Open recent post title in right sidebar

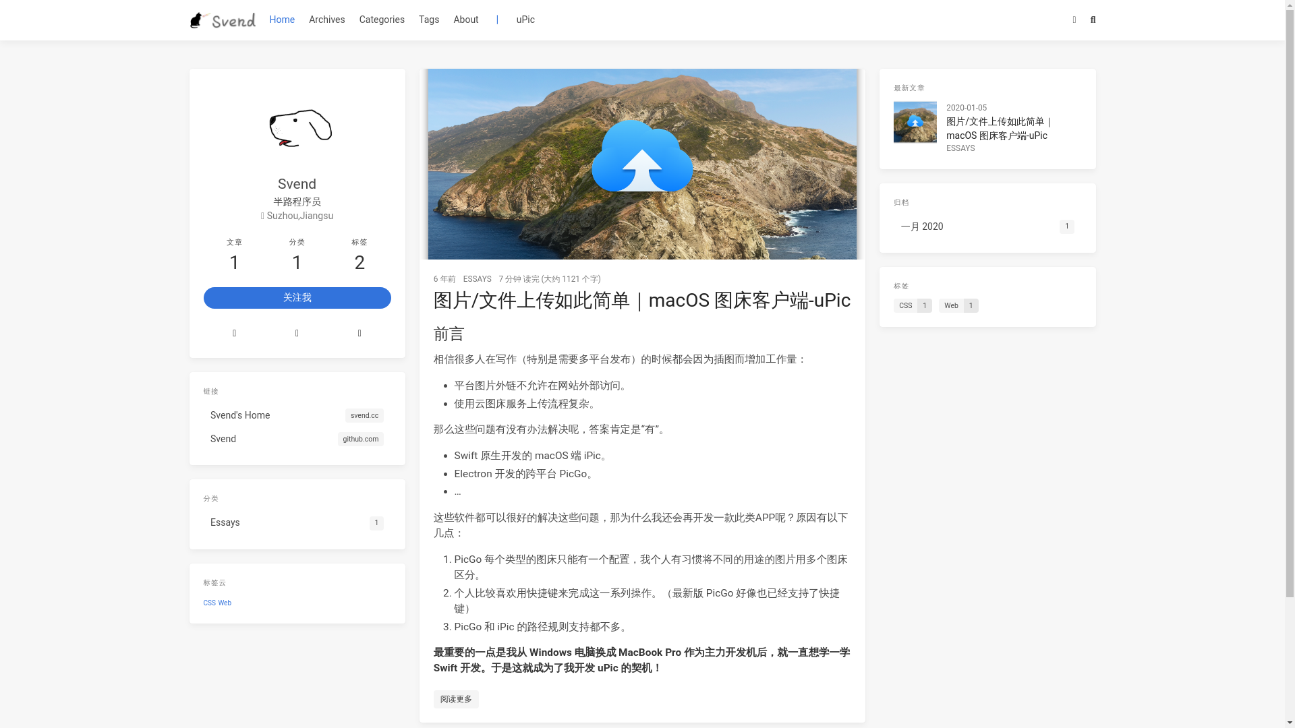[999, 129]
